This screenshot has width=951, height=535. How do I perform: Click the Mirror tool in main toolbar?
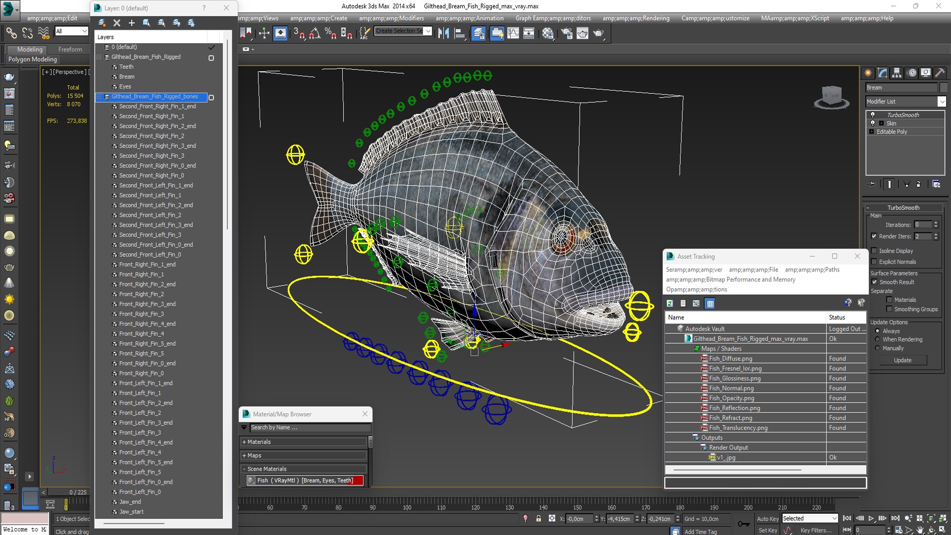click(x=443, y=33)
